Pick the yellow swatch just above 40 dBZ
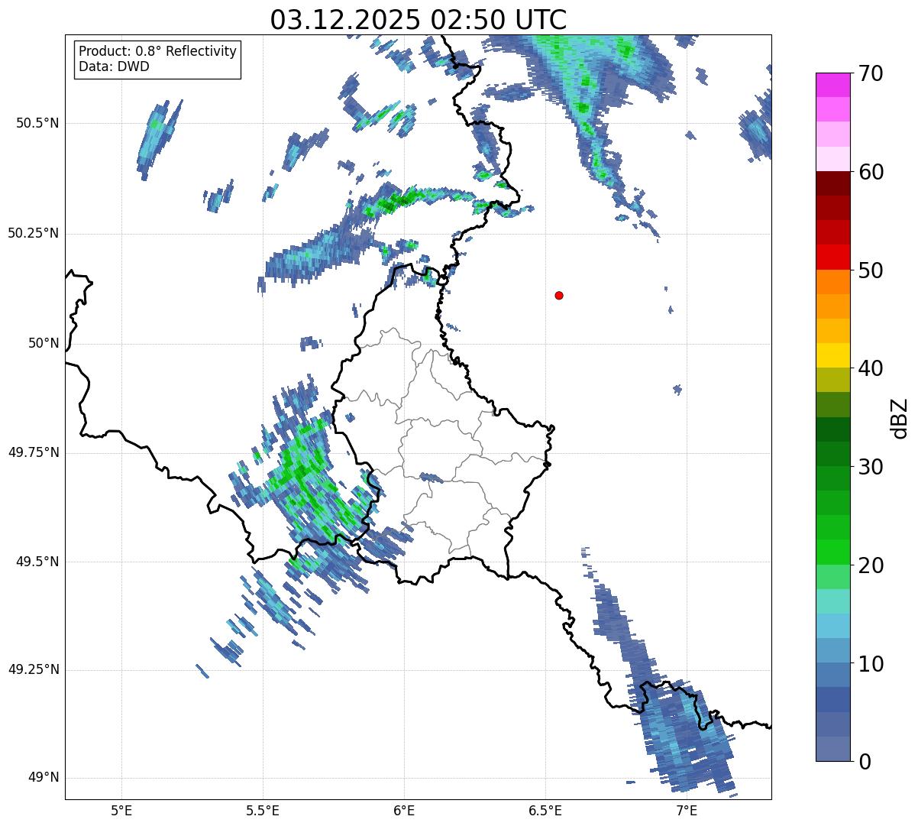Image resolution: width=918 pixels, height=826 pixels. pyautogui.click(x=833, y=356)
